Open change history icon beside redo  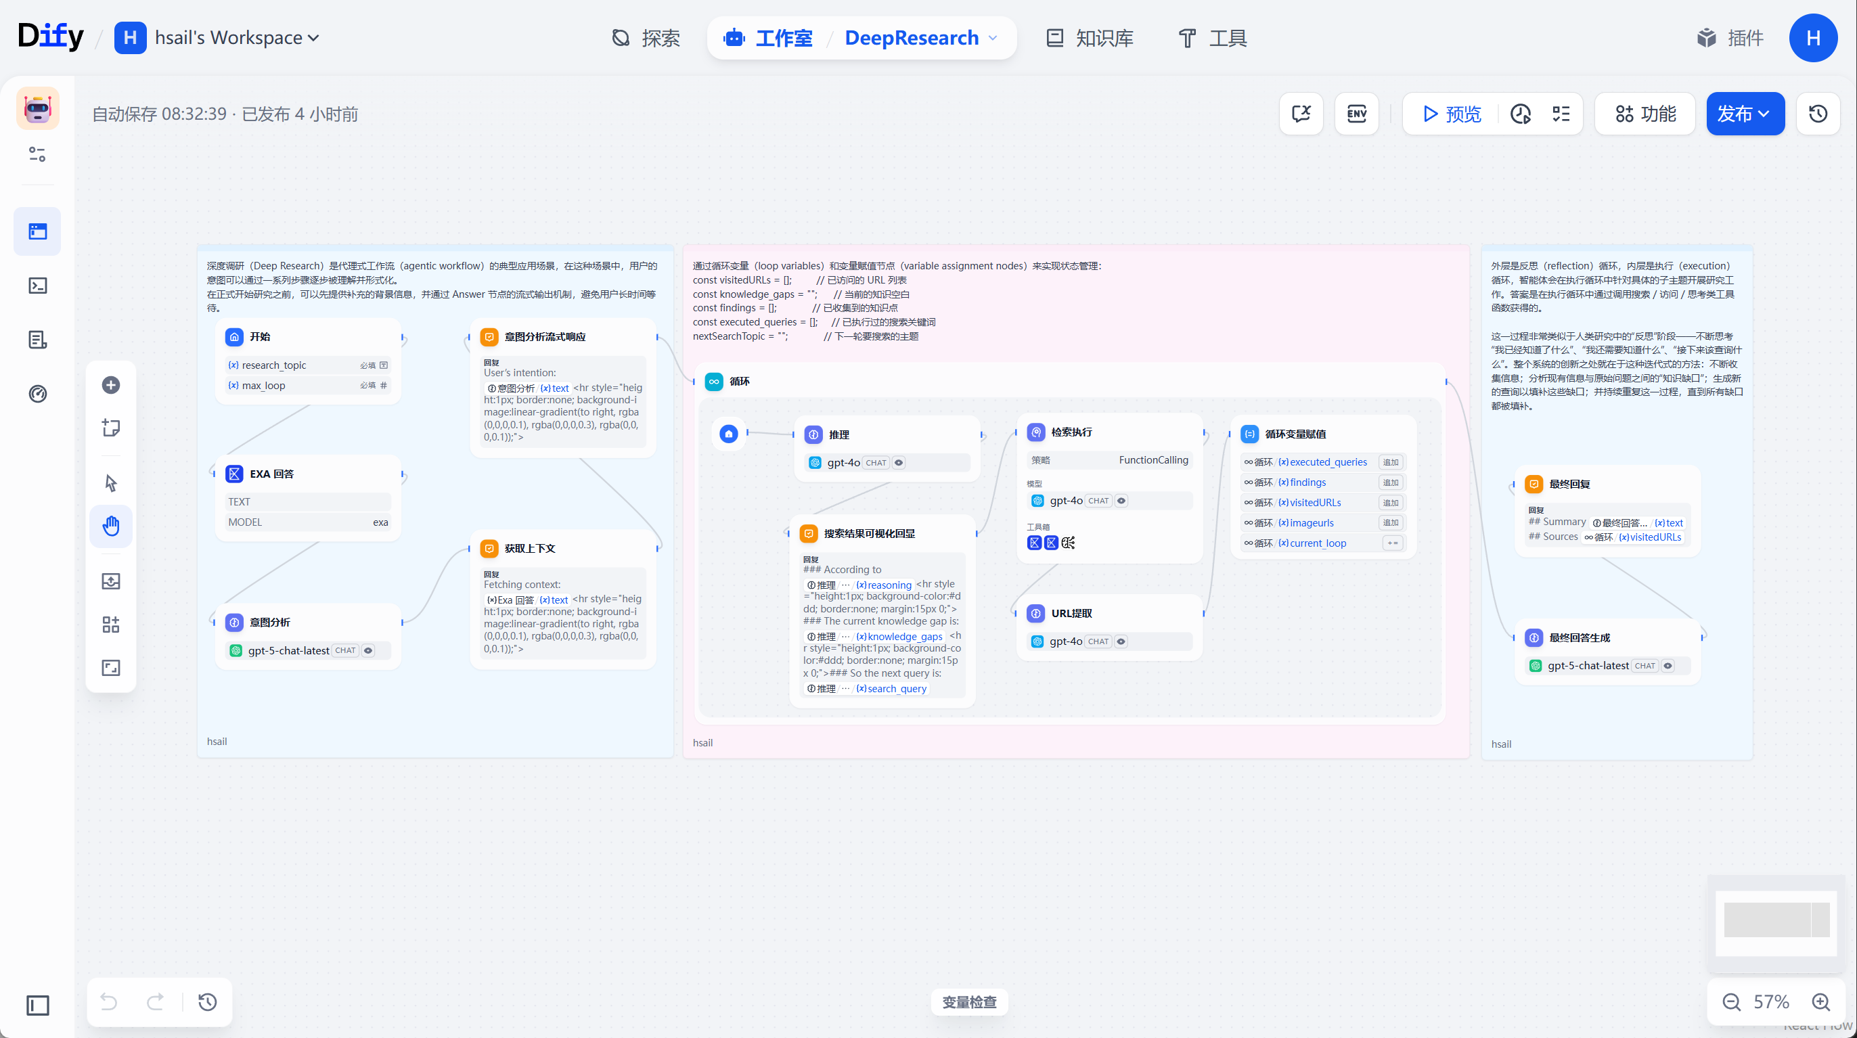(208, 1002)
